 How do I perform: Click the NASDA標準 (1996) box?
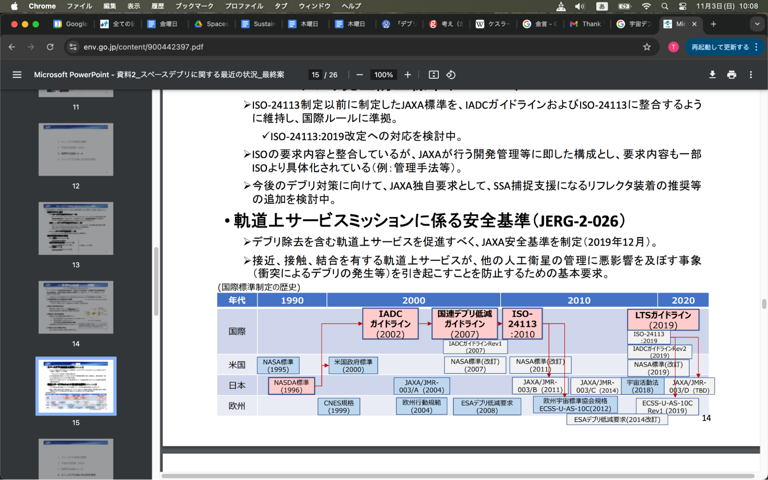(291, 386)
